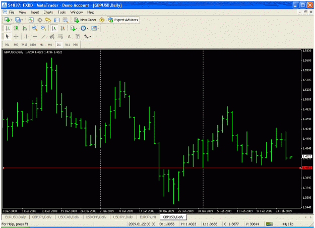Launch MetaEditor yellow diamond icon
Viewport: 315px width, 228px height.
click(102, 20)
